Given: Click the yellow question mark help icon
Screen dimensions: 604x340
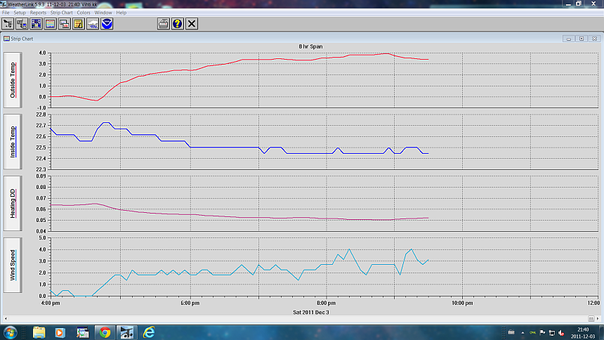Looking at the screenshot, I should click(178, 24).
